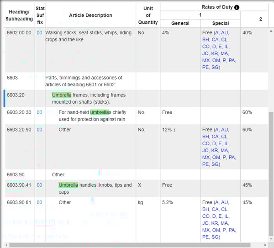Click highlighted Umbrella in handles, knobs description

[x=68, y=185]
